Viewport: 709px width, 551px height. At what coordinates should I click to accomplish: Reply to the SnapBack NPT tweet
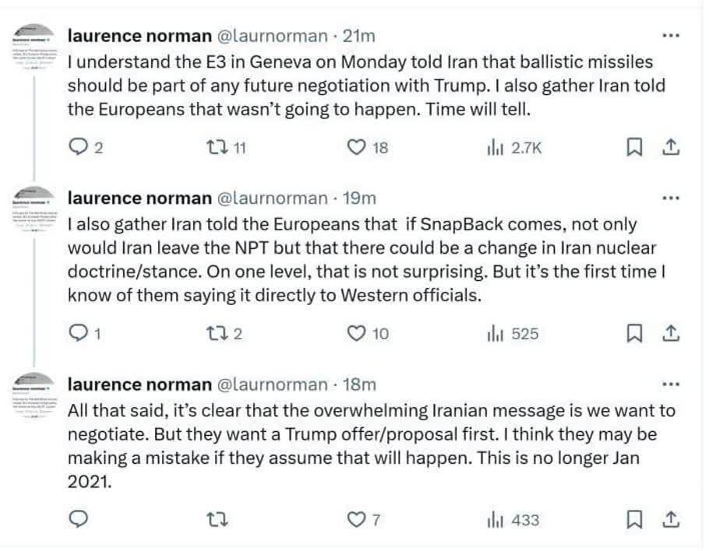pyautogui.click(x=78, y=333)
